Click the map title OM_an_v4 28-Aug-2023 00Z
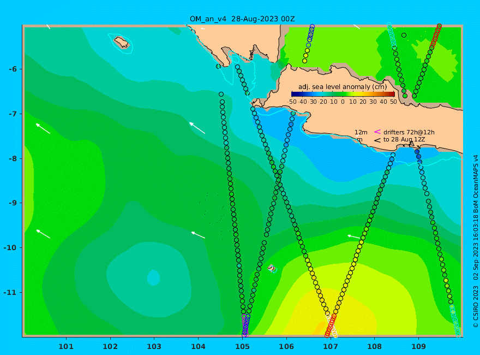The height and width of the screenshot is (355, 480). pyautogui.click(x=242, y=19)
